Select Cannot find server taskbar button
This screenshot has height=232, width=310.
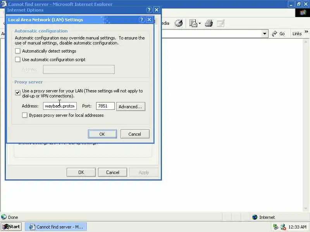(56, 227)
